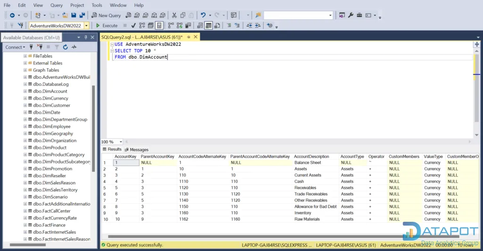This screenshot has width=483, height=251.
Task: Switch to the Messages tab
Action: coord(136,150)
